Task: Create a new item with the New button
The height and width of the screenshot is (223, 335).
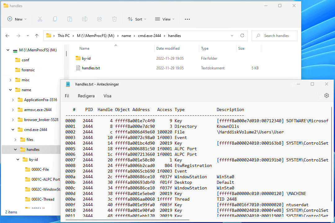Action: click(16, 19)
